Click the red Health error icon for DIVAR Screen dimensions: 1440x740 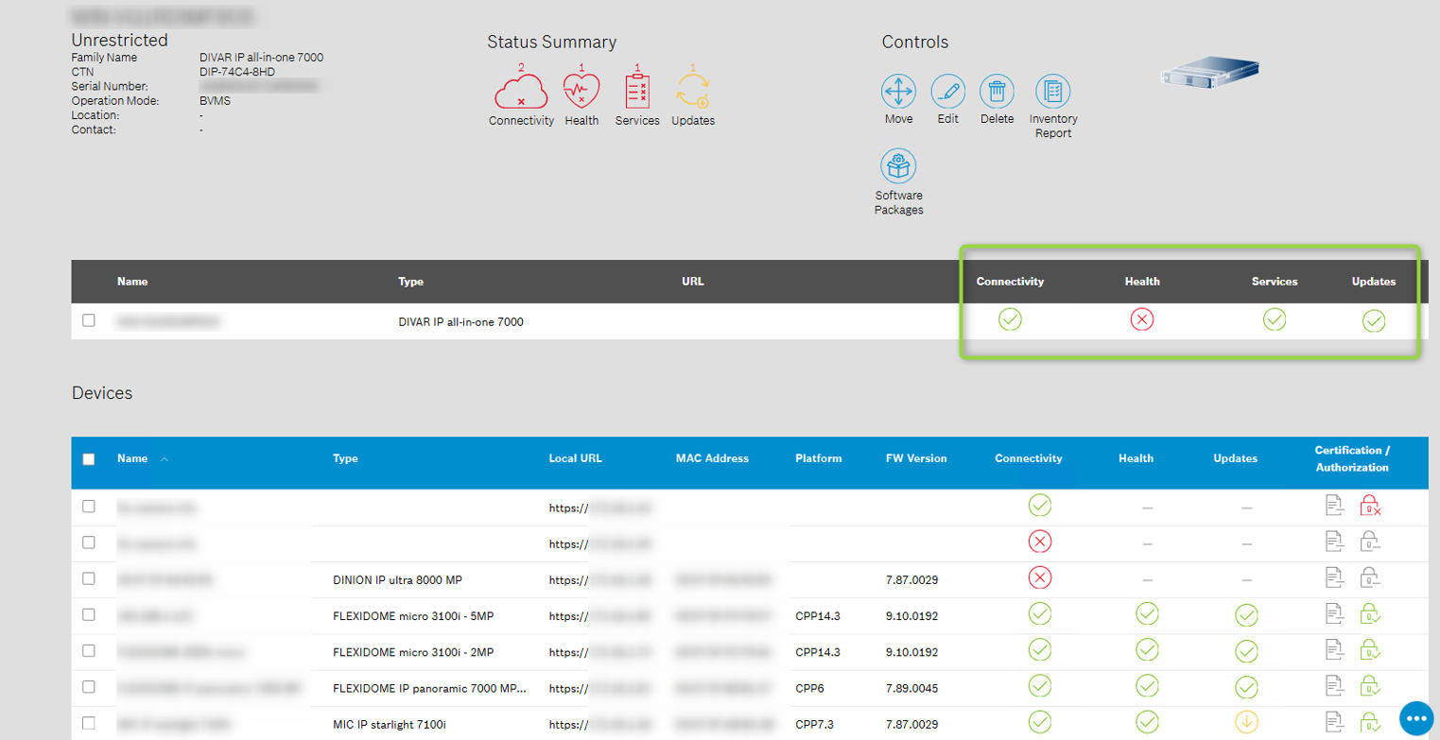pyautogui.click(x=1141, y=320)
